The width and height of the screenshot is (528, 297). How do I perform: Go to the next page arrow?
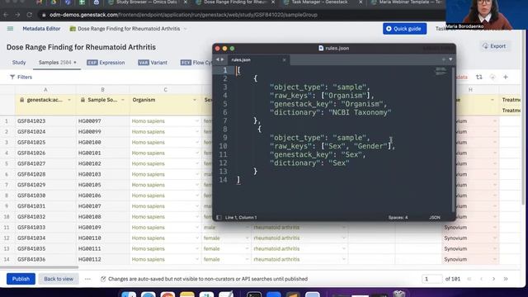tap(493, 279)
